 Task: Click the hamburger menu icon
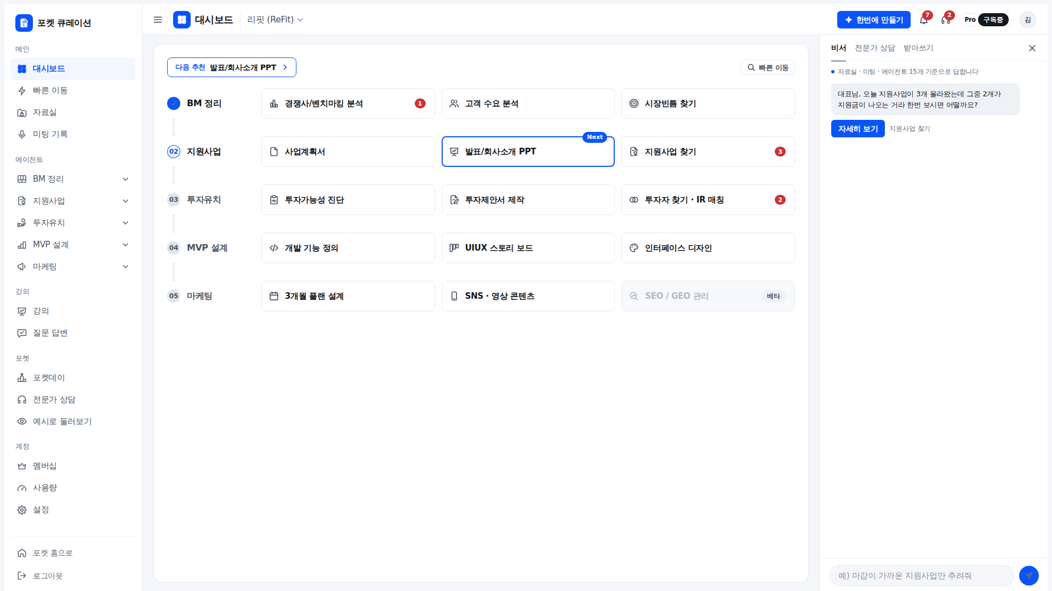(158, 20)
